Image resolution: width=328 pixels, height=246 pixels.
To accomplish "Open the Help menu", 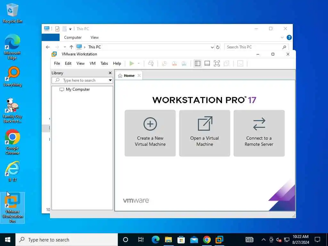I will 117,63.
